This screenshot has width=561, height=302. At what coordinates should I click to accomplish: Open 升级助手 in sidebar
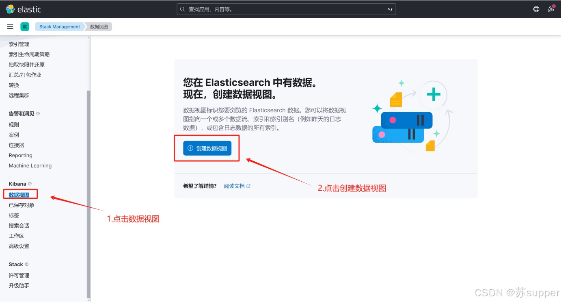(x=19, y=286)
